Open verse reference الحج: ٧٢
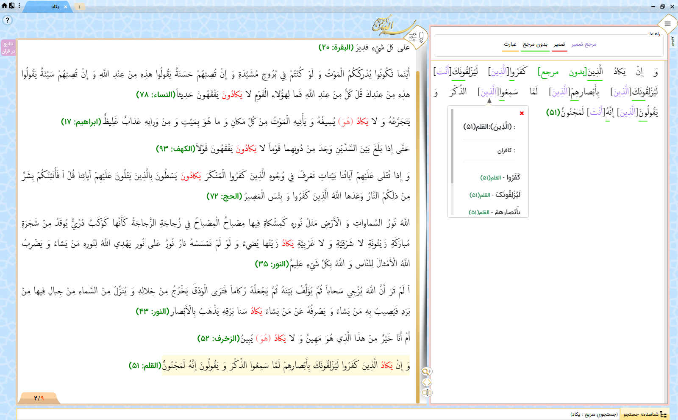 click(x=224, y=196)
